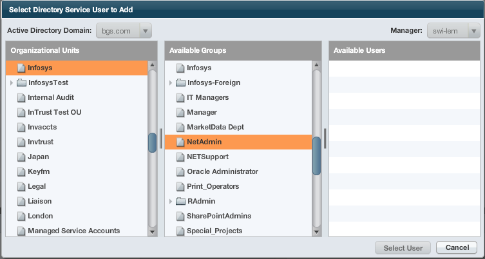Click the Manager group icon

click(x=180, y=113)
